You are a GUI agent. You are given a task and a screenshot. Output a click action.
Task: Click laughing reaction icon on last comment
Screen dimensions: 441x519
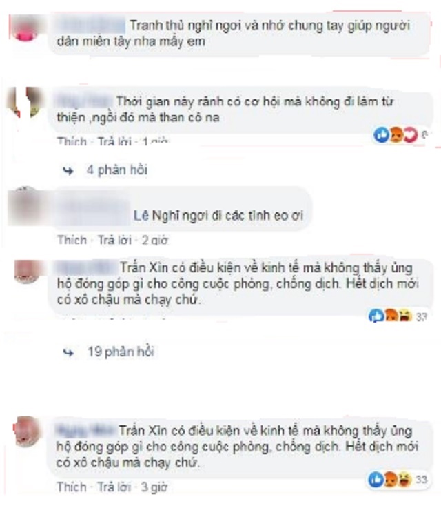tap(405, 479)
